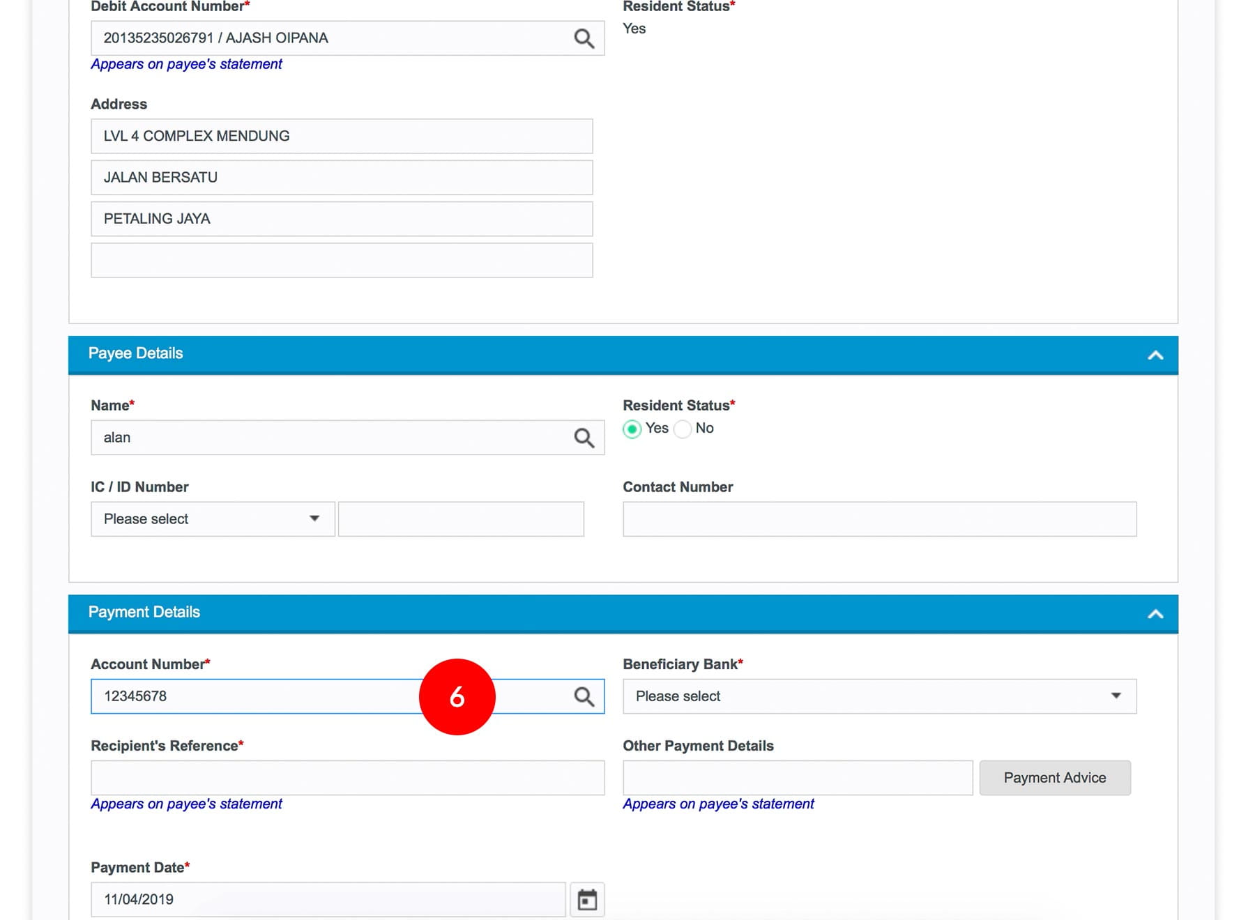Click the payee Name search magnifier
This screenshot has width=1255, height=920.
click(x=584, y=438)
